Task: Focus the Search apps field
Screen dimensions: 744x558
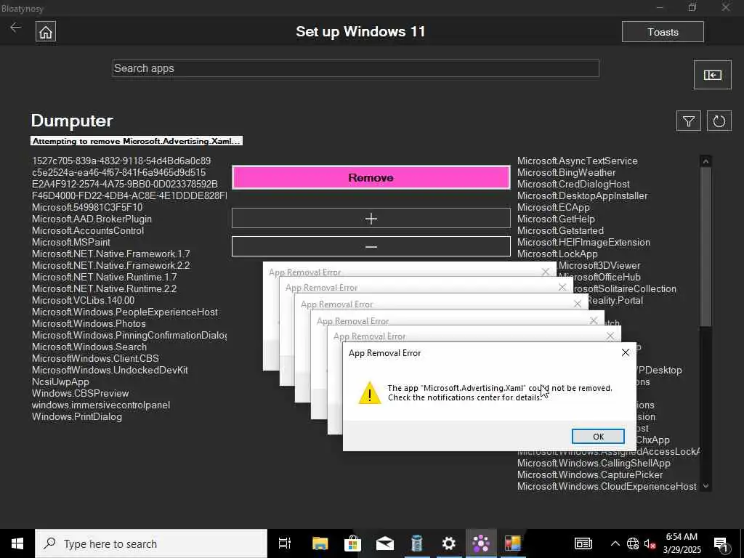Action: (x=356, y=68)
